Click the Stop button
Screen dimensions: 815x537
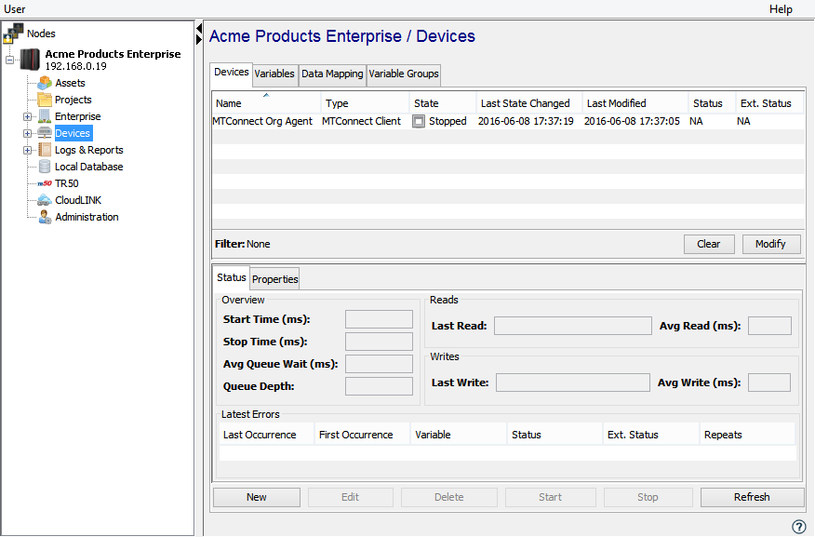[648, 497]
